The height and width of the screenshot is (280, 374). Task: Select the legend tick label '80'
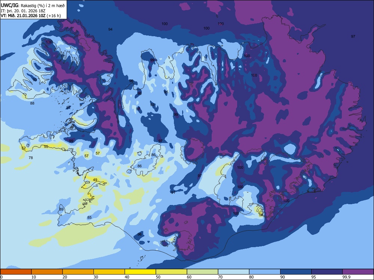251,277
